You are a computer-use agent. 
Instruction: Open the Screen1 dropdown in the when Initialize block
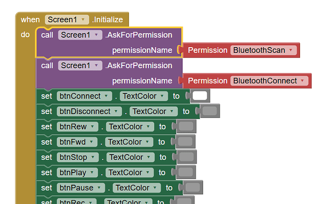[x=67, y=20]
